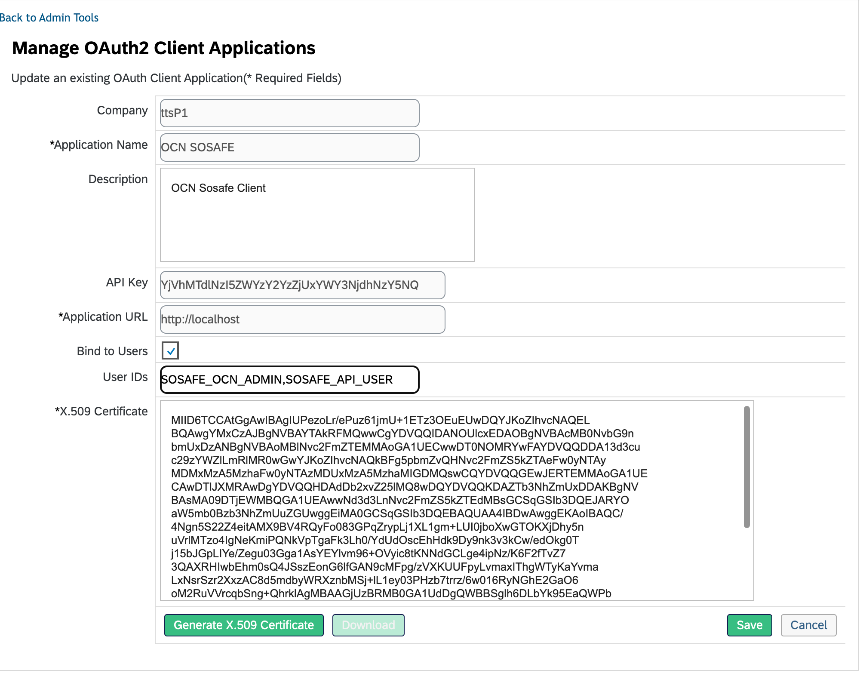Click the Application URL field
Viewport: 860px width, 676px height.
(302, 320)
